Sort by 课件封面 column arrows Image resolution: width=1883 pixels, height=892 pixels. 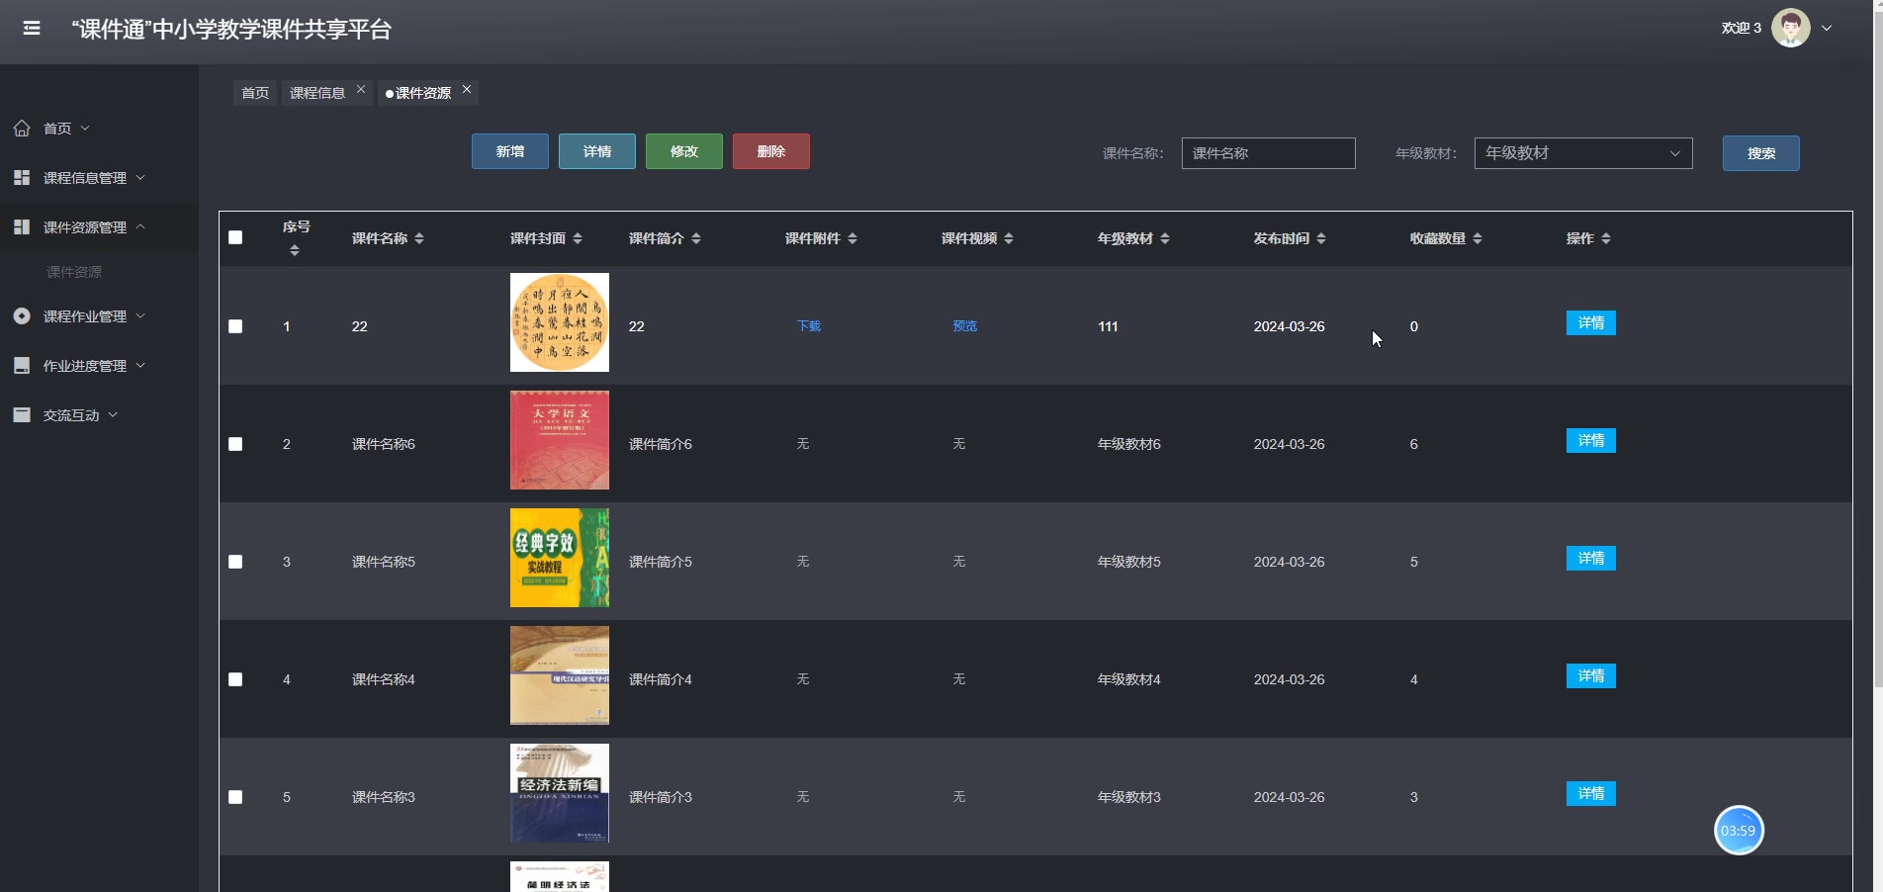(x=578, y=238)
